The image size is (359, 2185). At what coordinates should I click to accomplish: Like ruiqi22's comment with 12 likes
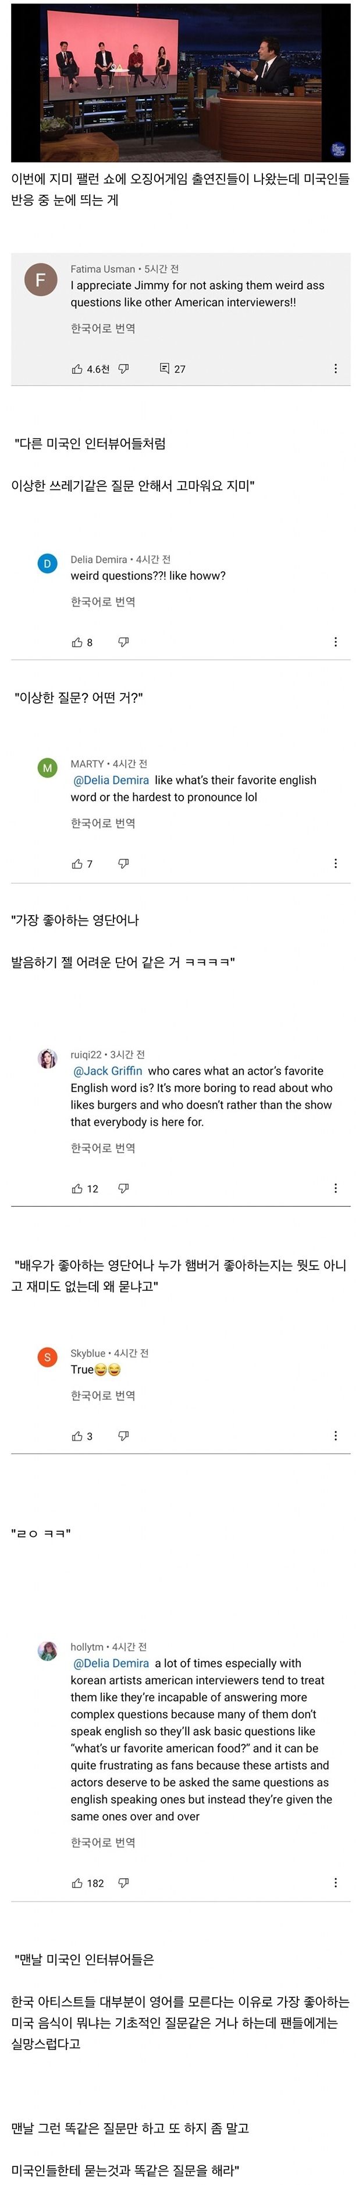point(77,1188)
